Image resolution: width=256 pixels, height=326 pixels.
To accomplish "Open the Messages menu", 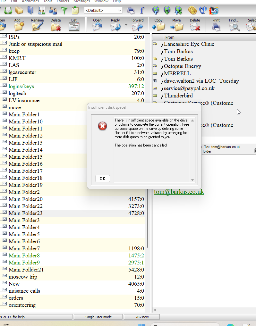I will [81, 1].
